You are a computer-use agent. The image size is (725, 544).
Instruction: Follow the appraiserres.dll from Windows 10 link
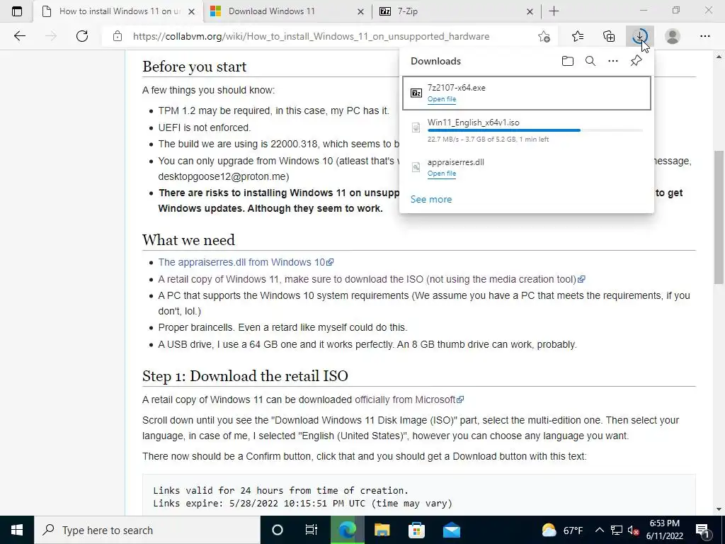pos(246,262)
